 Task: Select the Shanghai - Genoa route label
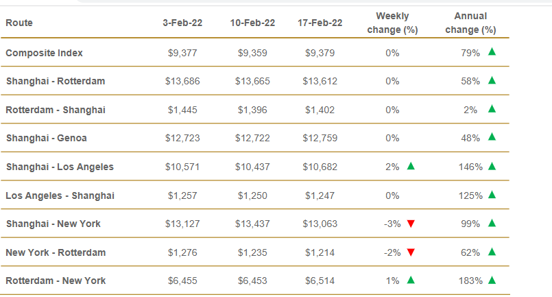[x=47, y=139]
